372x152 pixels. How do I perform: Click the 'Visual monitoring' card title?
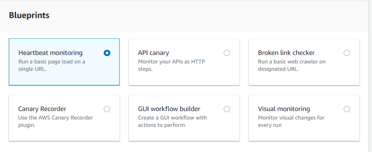284,109
